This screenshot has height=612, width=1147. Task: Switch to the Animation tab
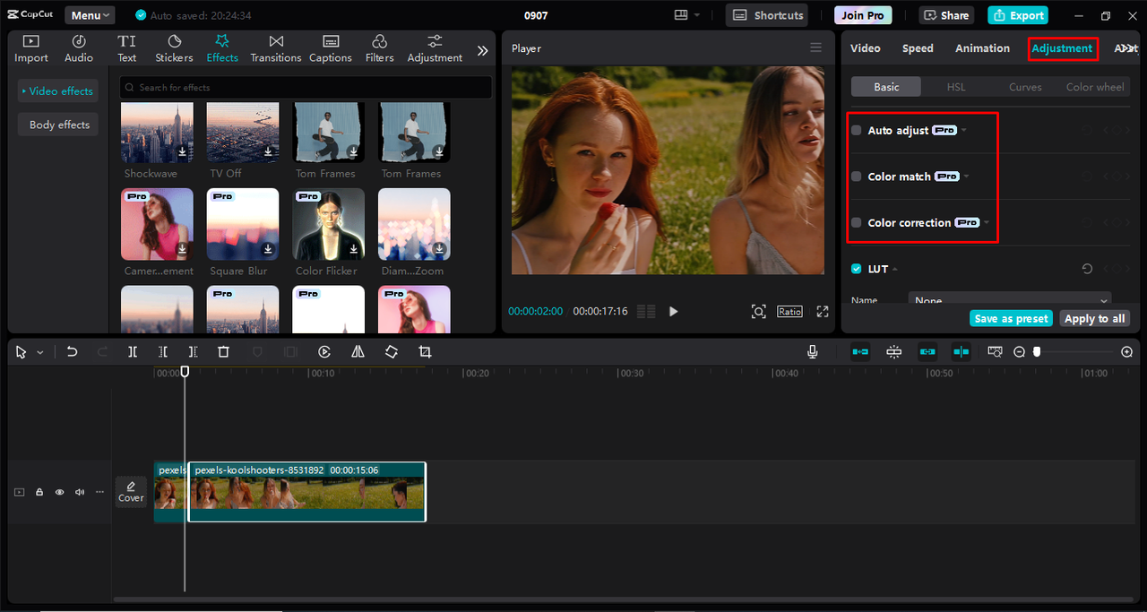[982, 48]
